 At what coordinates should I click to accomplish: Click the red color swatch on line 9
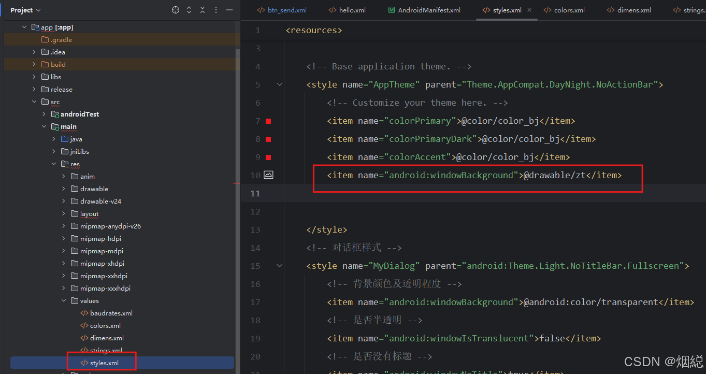tap(268, 157)
